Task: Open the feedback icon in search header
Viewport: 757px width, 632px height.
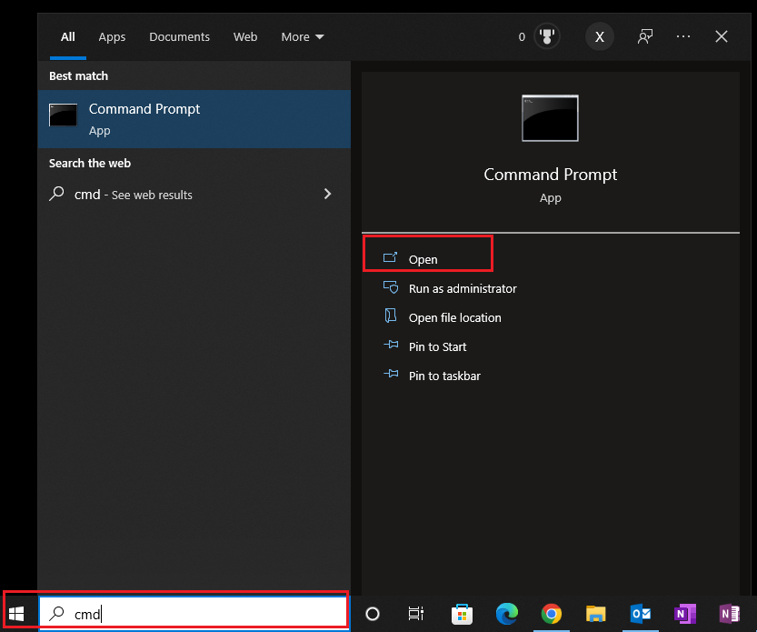Action: 645,37
